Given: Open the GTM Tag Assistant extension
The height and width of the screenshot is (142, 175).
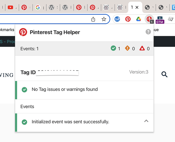Looking at the screenshot, I should [160, 20].
